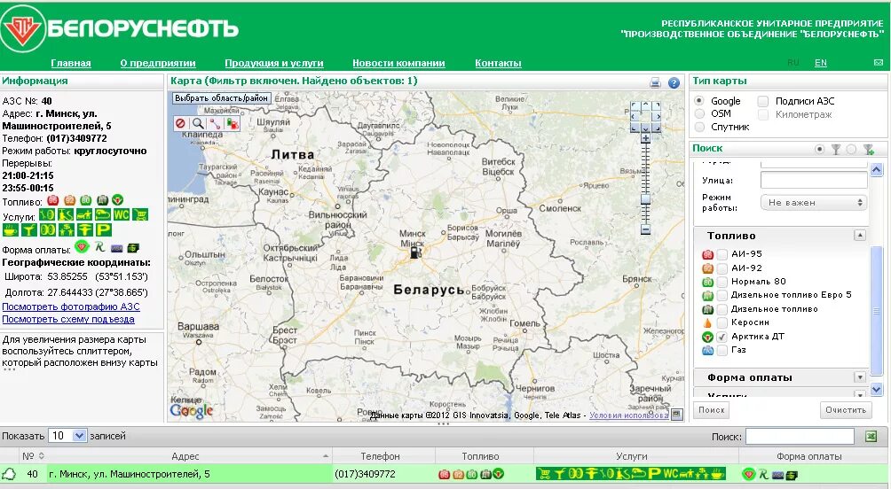Toggle the overview map icon at the map corner
The image size is (891, 489).
click(677, 415)
